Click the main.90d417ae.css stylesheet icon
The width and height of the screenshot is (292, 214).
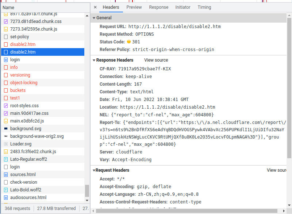click(x=6, y=113)
